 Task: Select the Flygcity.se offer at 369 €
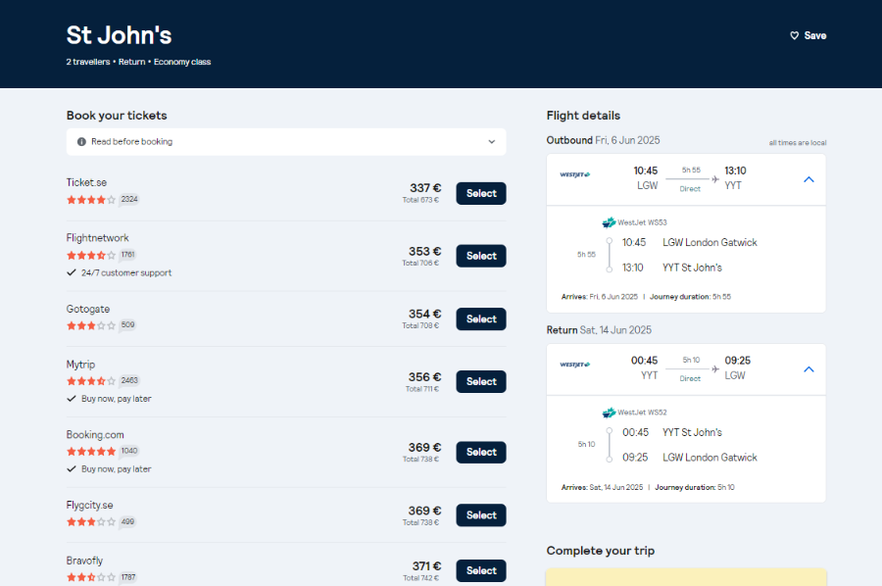[481, 515]
